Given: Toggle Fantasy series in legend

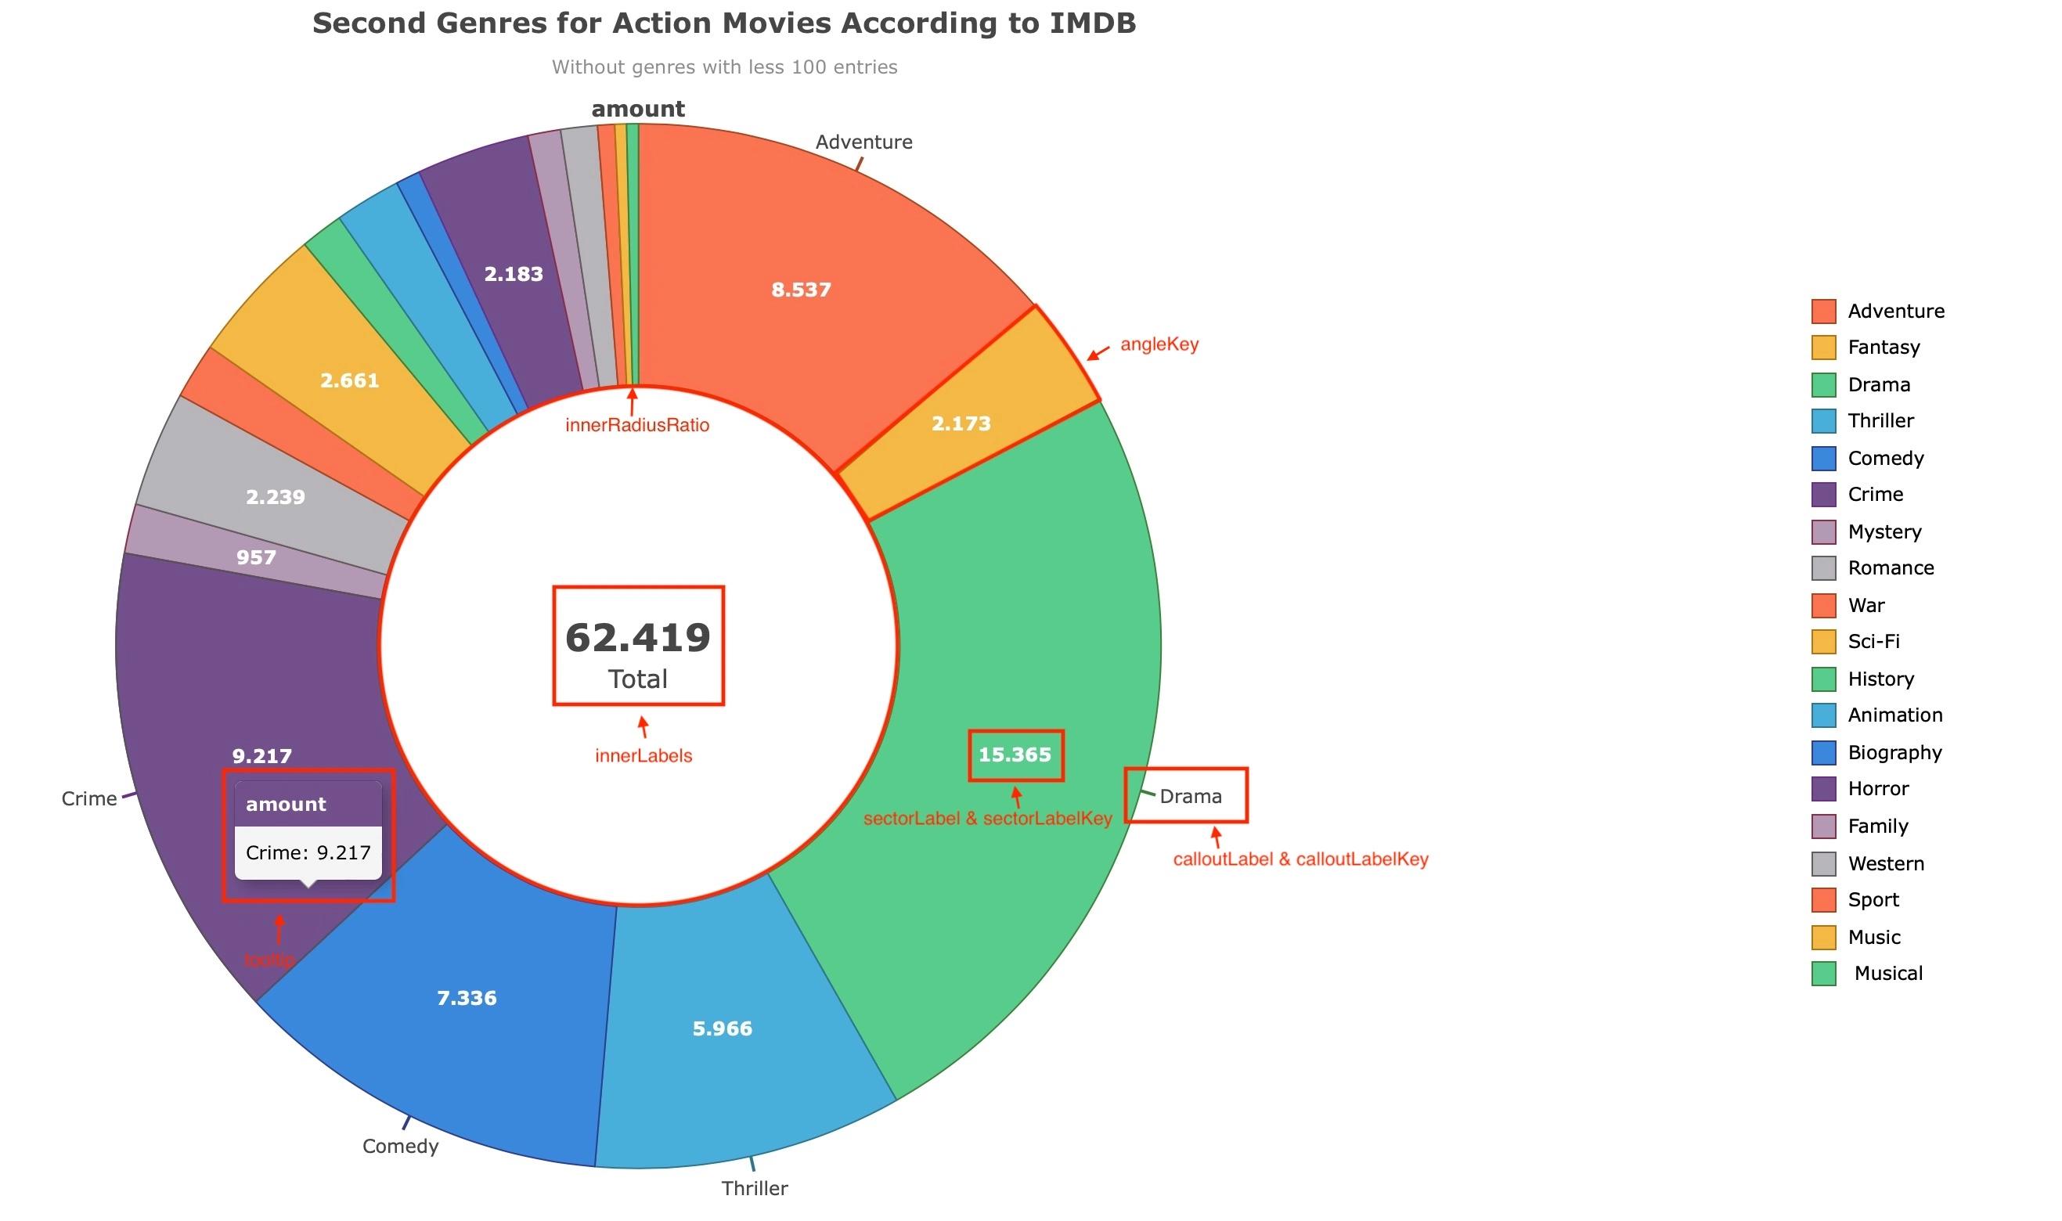Looking at the screenshot, I should [1823, 348].
